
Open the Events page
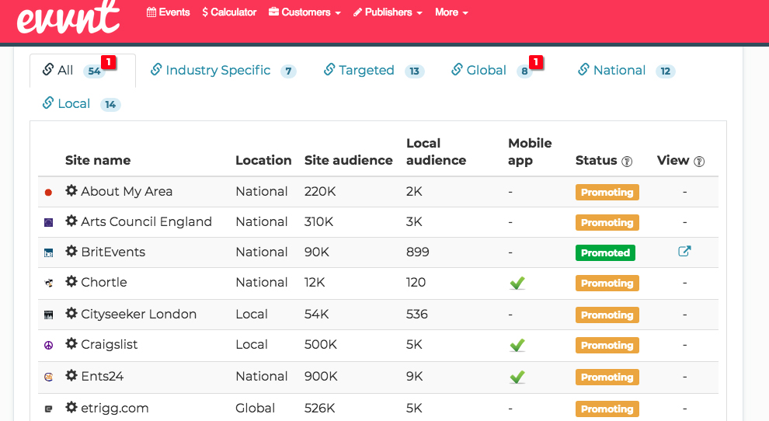click(169, 12)
